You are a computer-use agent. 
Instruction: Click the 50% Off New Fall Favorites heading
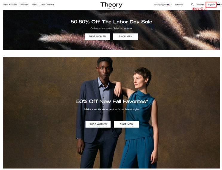pos(112,102)
